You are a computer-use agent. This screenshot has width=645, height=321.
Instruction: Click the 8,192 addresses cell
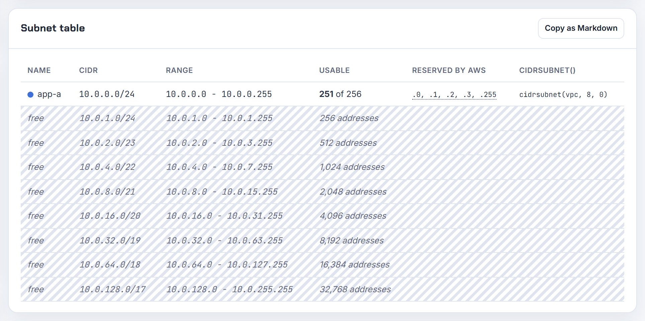[352, 241]
